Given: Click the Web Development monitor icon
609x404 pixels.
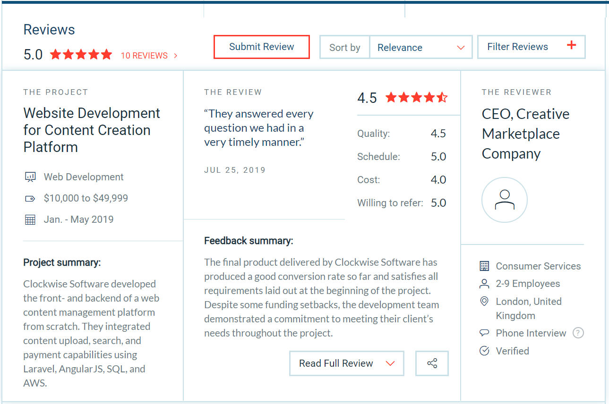Looking at the screenshot, I should click(x=30, y=177).
